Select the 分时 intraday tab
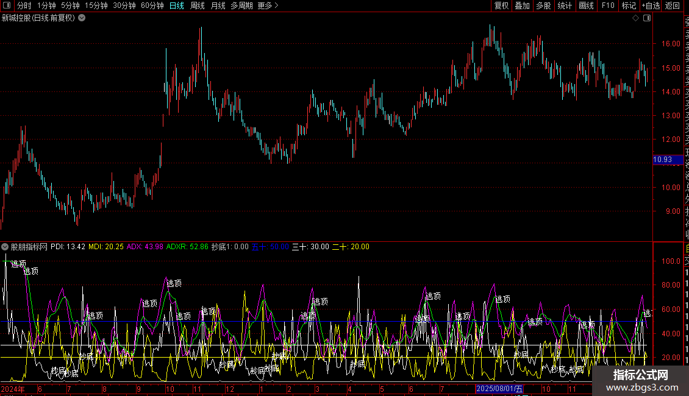This screenshot has height=396, width=689. (24, 5)
